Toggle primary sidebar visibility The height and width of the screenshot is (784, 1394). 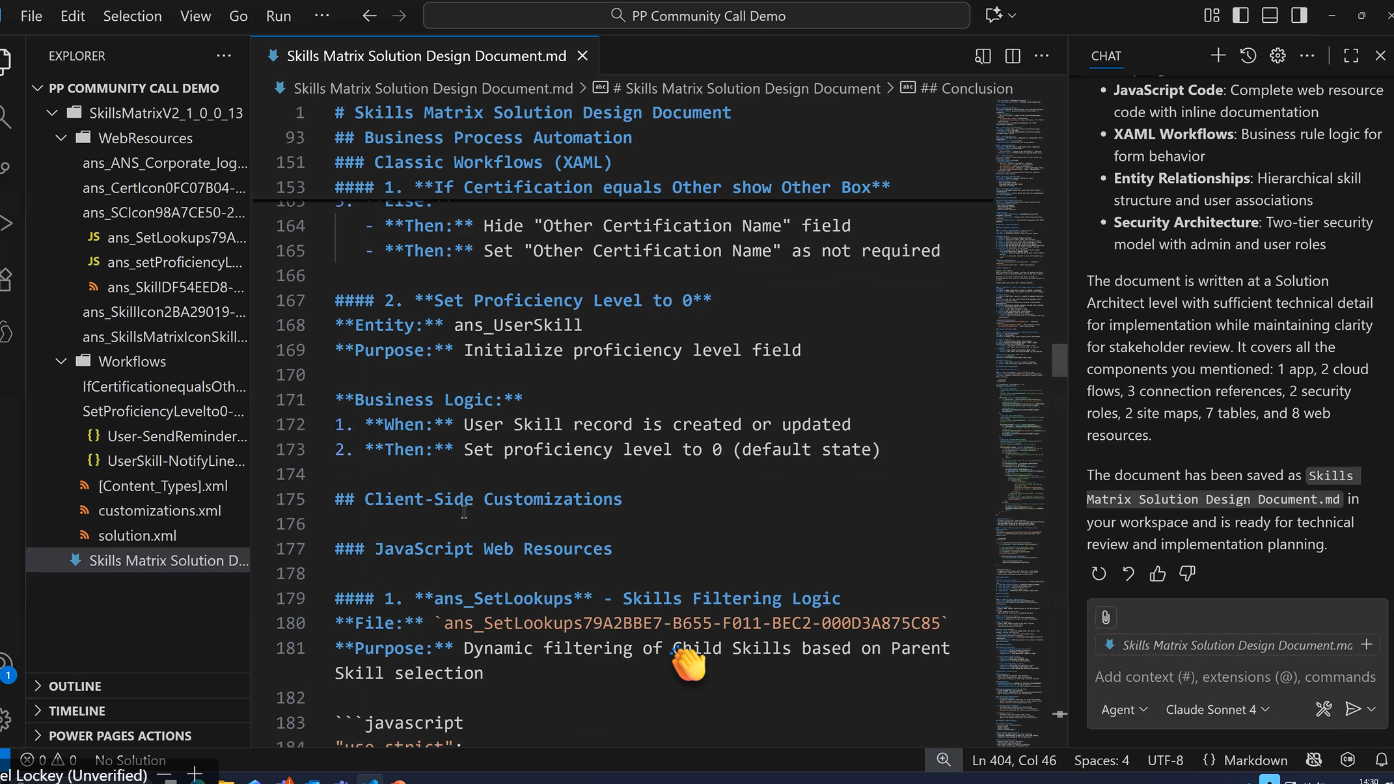pyautogui.click(x=1240, y=16)
